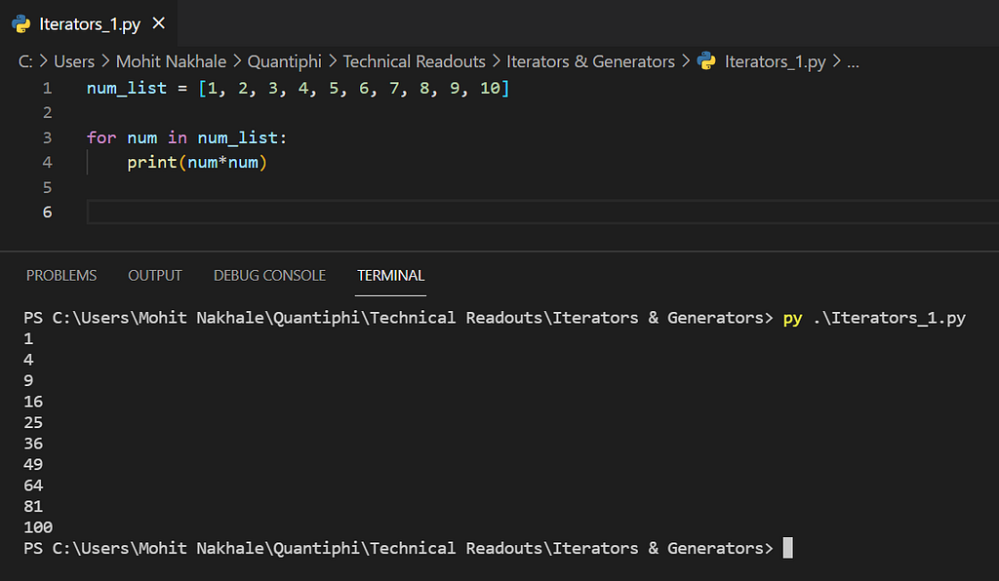The height and width of the screenshot is (581, 999).
Task: Click line number 1 in the gutter
Action: pos(47,88)
